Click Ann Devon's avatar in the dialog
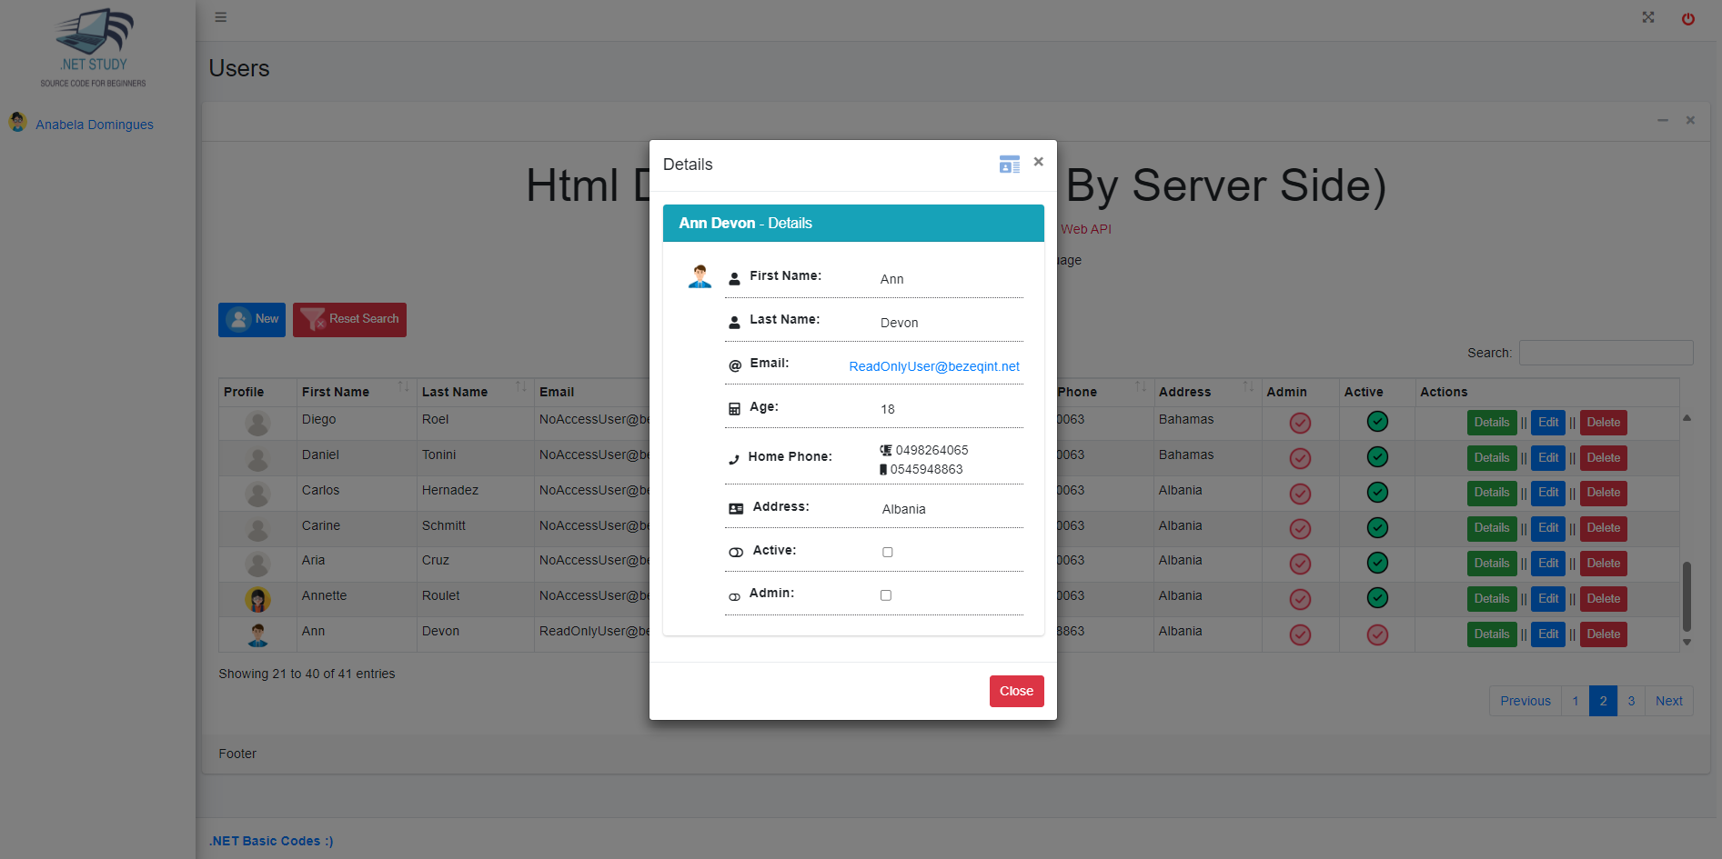1722x859 pixels. (x=700, y=276)
